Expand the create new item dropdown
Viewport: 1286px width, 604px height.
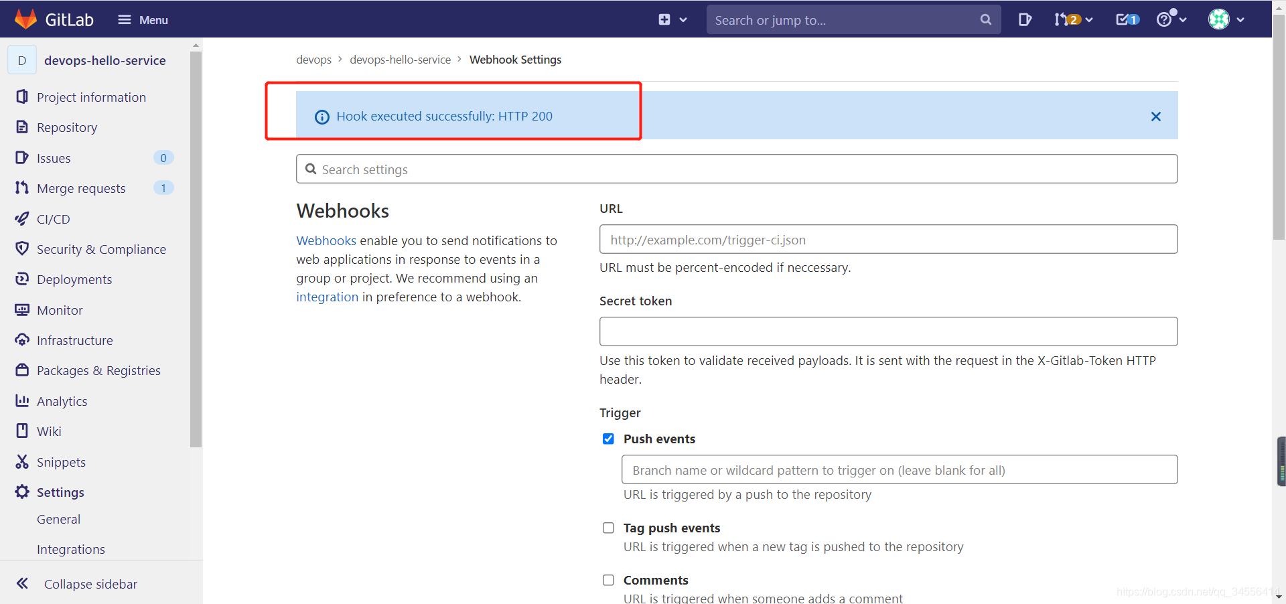672,19
